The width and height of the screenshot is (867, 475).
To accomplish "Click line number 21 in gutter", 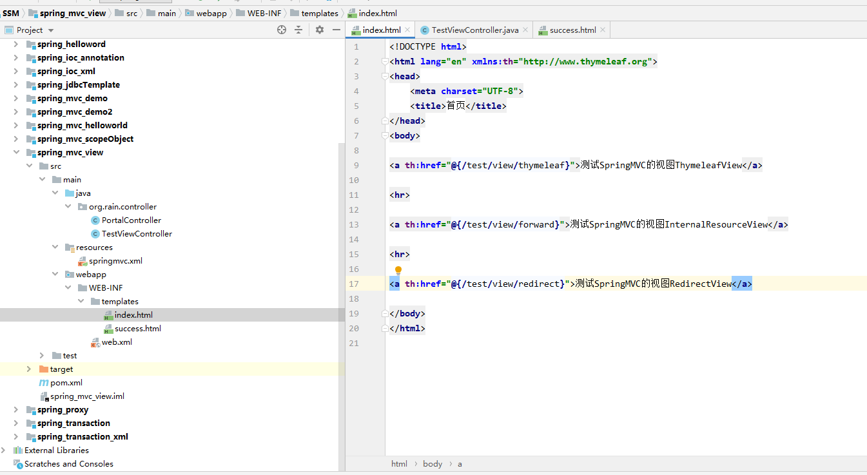I will point(353,344).
